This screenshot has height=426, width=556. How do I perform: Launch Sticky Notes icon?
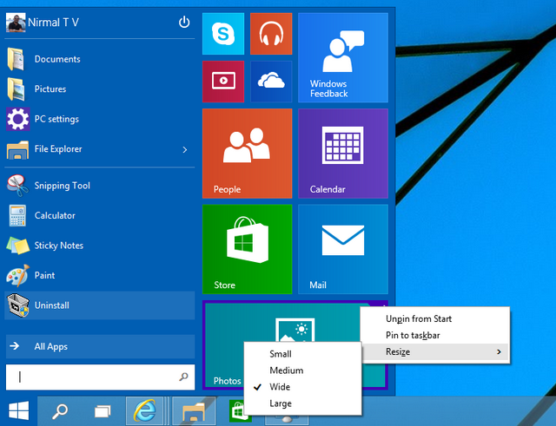coord(17,246)
